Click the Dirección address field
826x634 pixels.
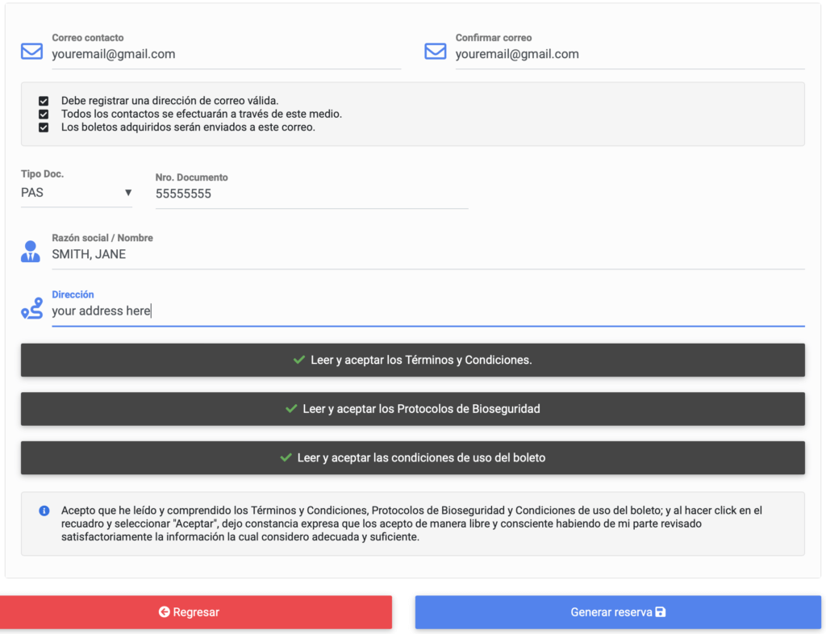point(428,311)
